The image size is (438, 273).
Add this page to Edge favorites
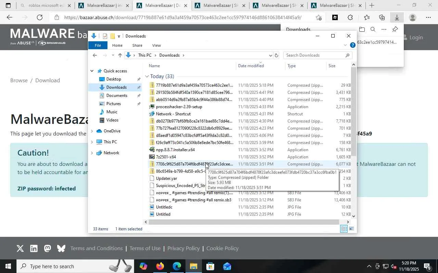click(319, 17)
